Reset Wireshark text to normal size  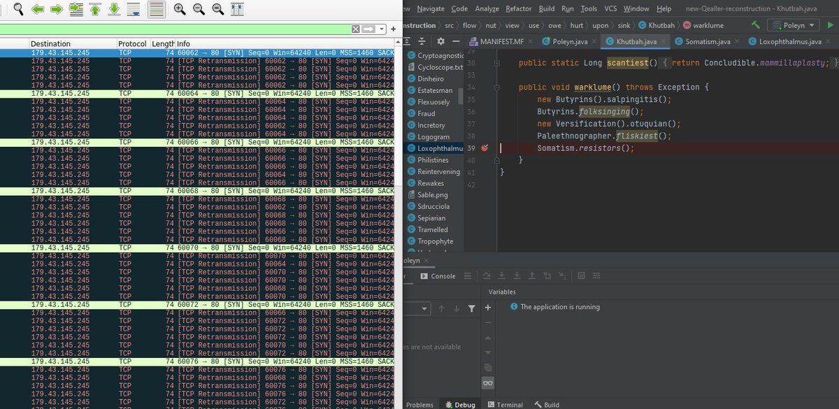pos(217,9)
